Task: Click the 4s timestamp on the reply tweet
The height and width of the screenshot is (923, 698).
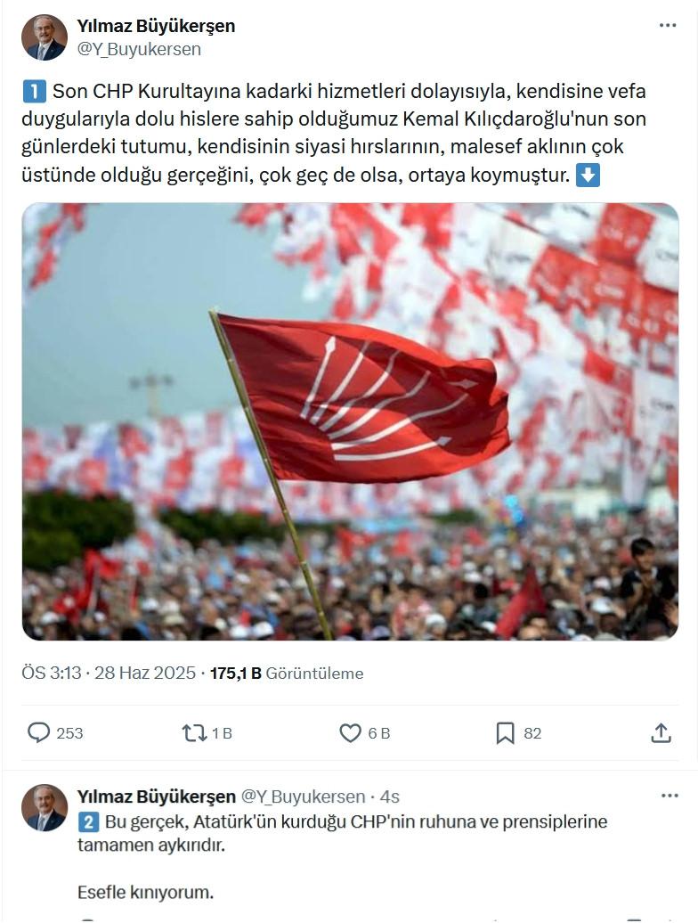Action: tap(390, 796)
